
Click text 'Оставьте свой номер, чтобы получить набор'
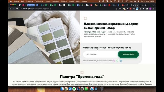tap(107, 48)
